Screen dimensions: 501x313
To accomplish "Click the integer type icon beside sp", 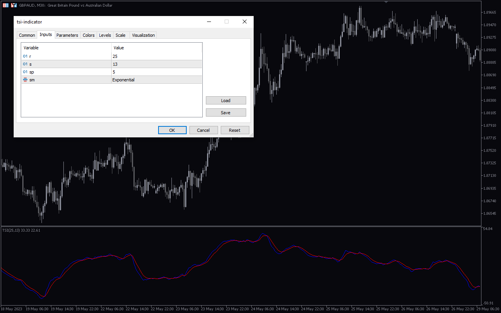I will coord(25,72).
